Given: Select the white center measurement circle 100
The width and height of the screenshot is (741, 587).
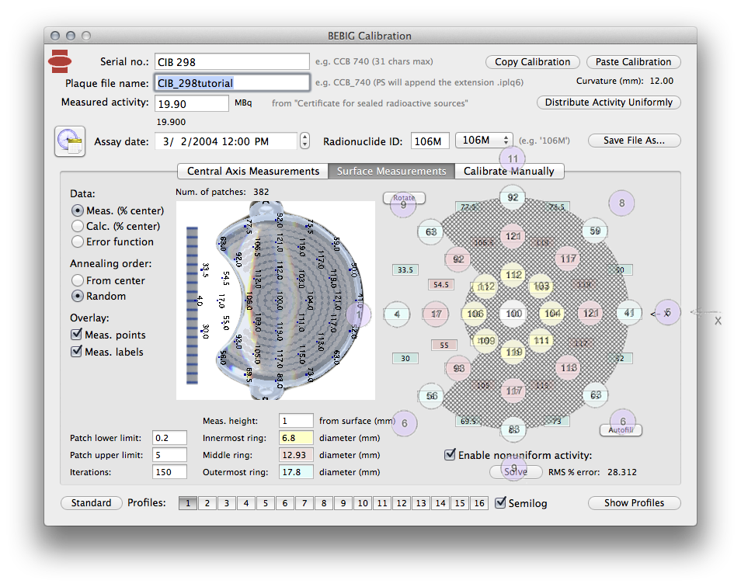Looking at the screenshot, I should click(513, 314).
